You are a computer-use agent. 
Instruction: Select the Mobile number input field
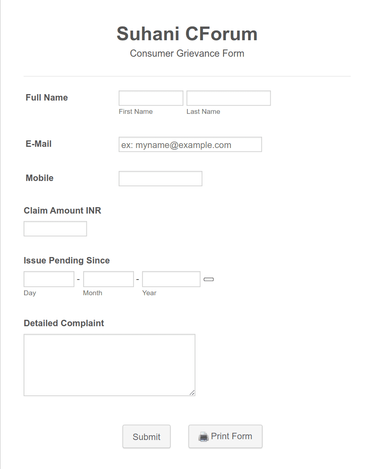pos(160,179)
